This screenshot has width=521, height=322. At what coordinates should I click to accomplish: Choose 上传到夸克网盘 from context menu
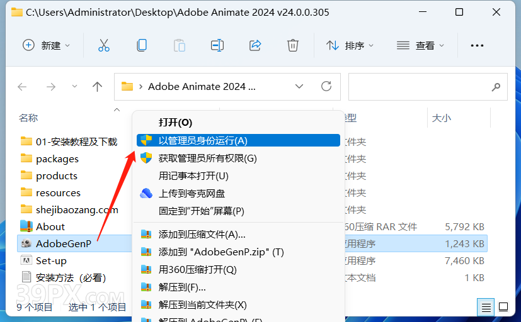[238, 193]
